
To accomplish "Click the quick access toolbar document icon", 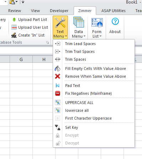I will pyautogui.click(x=12, y=2).
